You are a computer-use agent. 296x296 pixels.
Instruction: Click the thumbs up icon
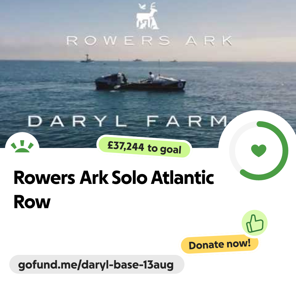(x=255, y=223)
